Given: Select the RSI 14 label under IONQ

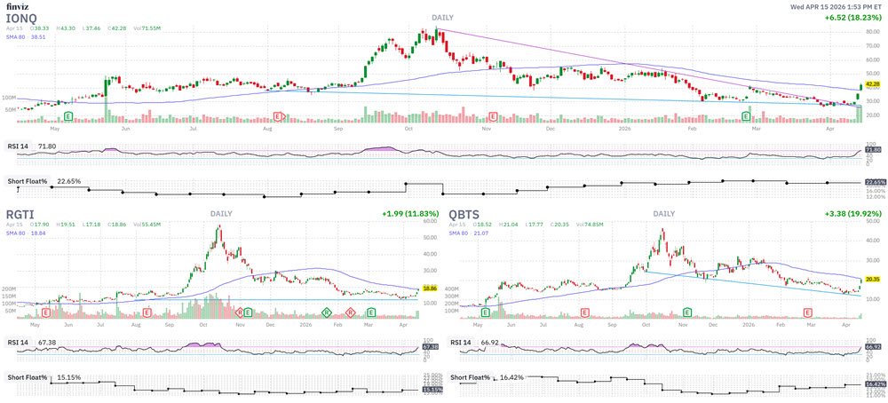Looking at the screenshot, I should (21, 146).
